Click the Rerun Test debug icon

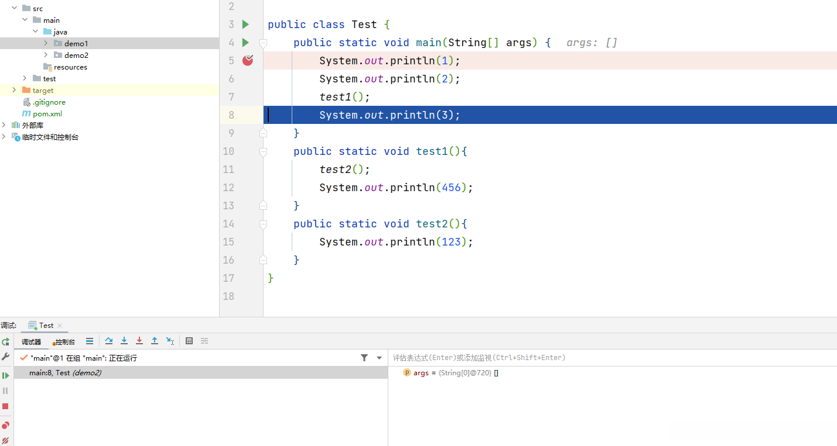coord(6,341)
